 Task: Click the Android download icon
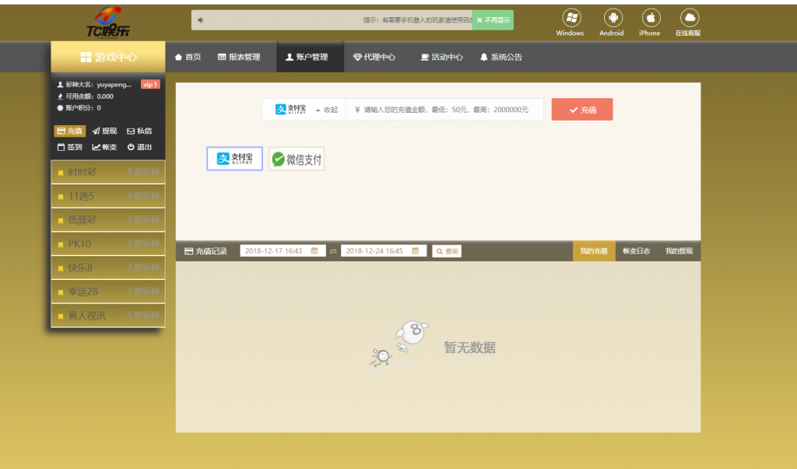(x=612, y=19)
